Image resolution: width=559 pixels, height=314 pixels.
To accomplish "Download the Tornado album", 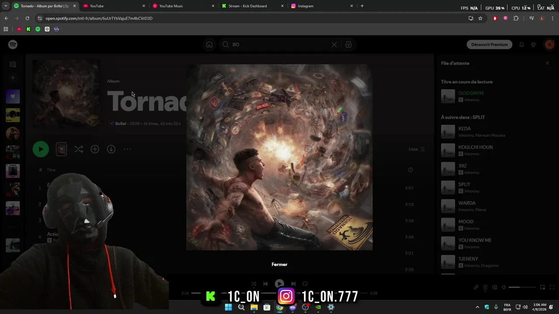I will [111, 149].
